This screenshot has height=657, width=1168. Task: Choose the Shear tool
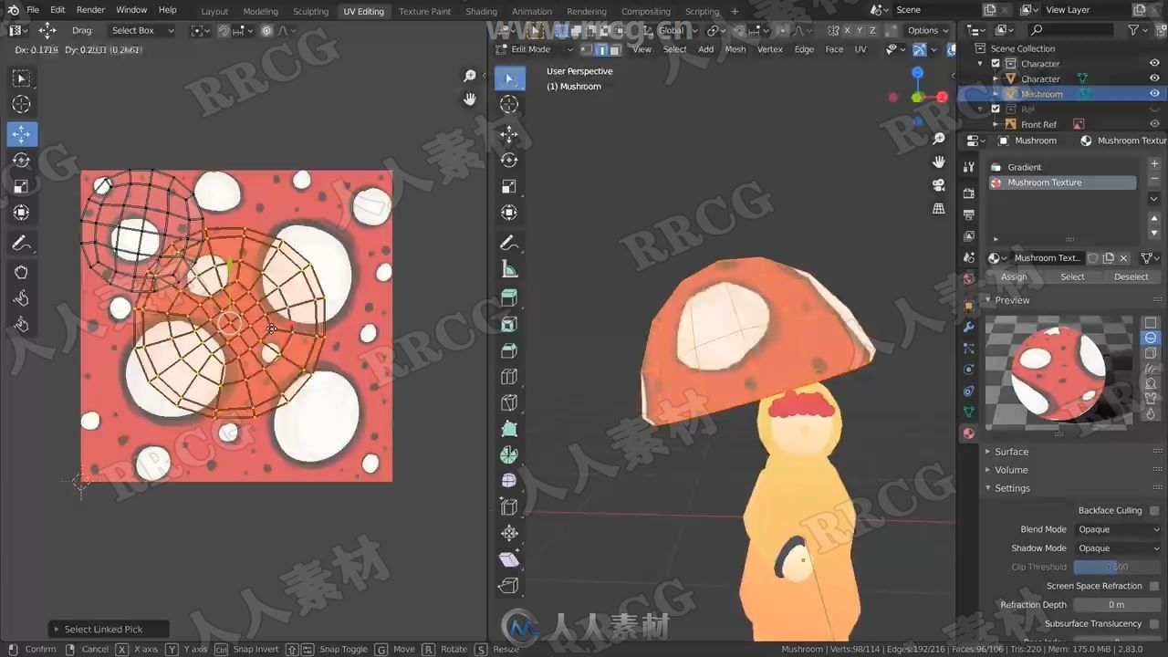(509, 559)
